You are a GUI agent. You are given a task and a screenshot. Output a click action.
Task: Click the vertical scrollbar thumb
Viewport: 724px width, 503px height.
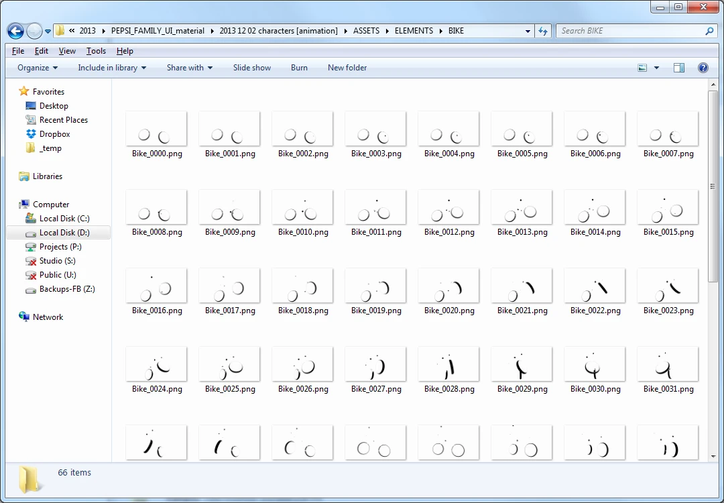click(713, 186)
